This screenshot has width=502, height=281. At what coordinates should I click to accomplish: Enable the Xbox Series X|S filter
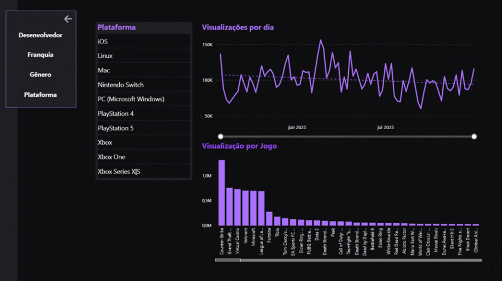coord(143,172)
